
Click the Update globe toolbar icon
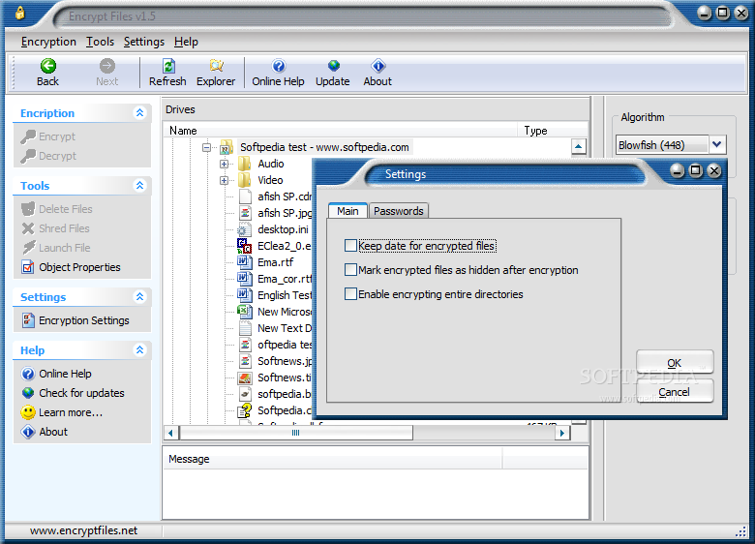(333, 66)
